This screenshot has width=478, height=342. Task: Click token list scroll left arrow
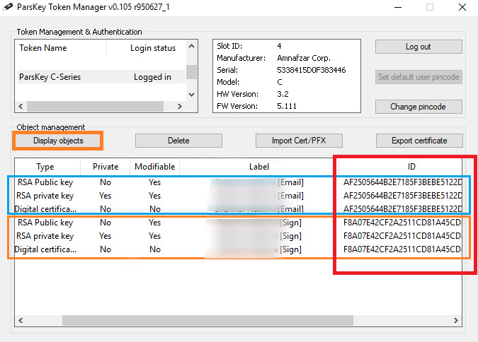[21, 106]
